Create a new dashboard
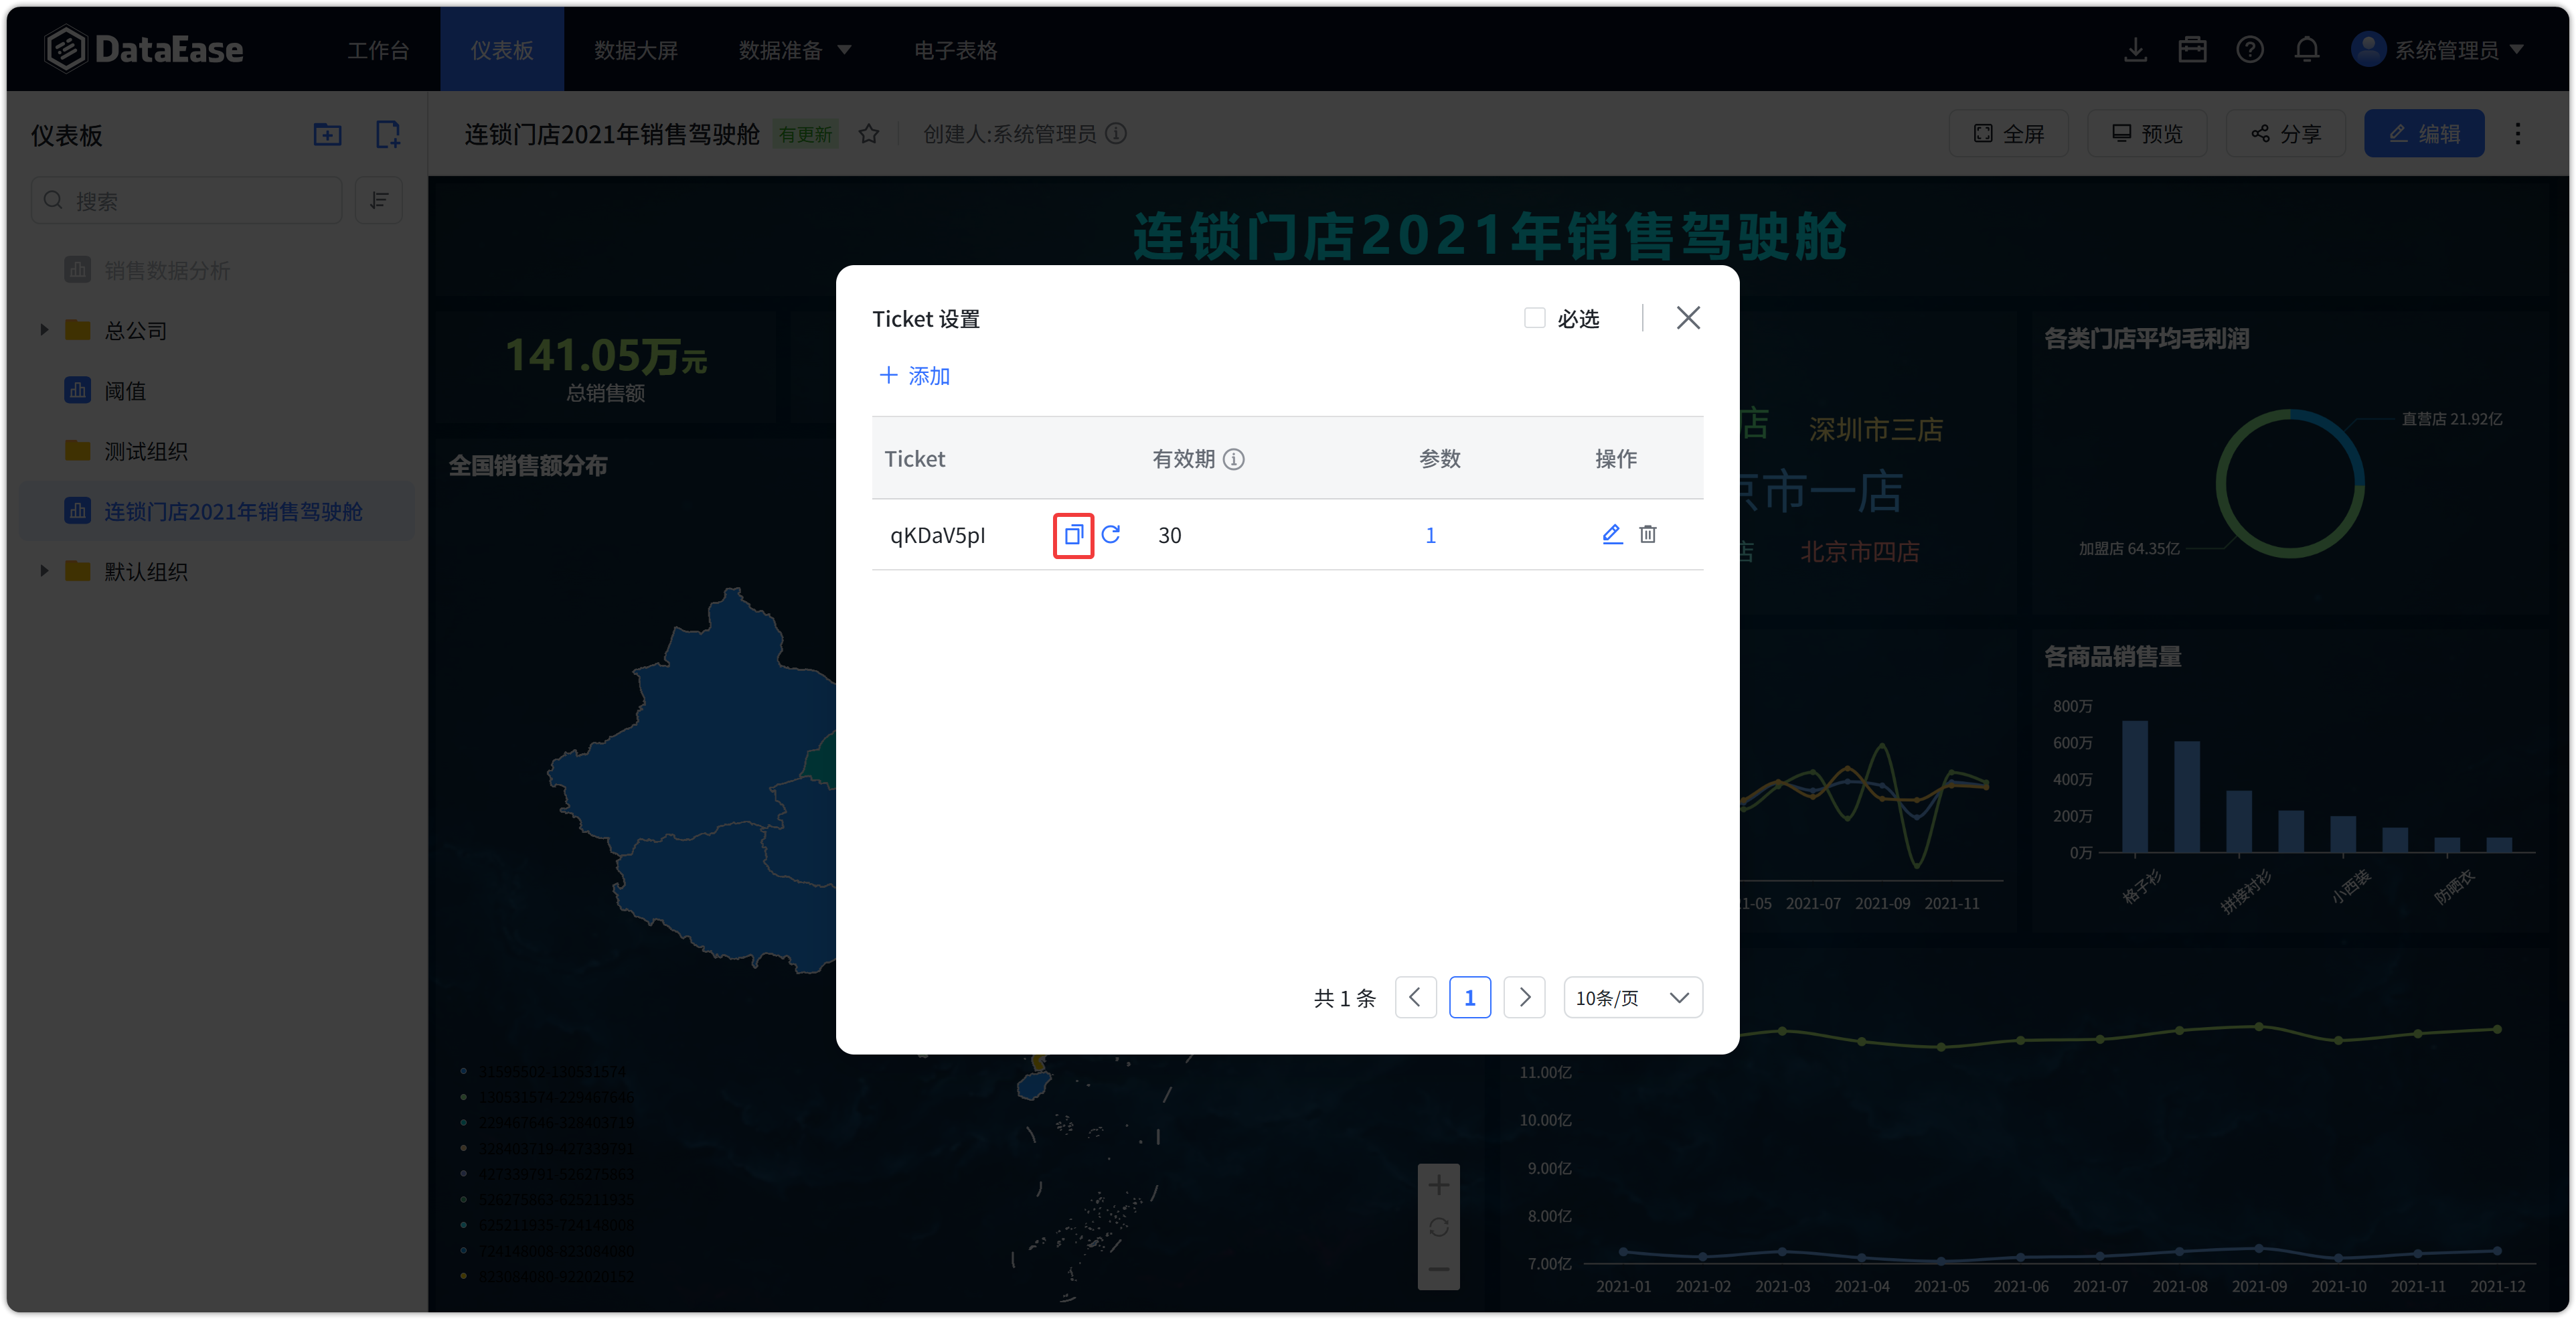The image size is (2576, 1319). coord(387,135)
